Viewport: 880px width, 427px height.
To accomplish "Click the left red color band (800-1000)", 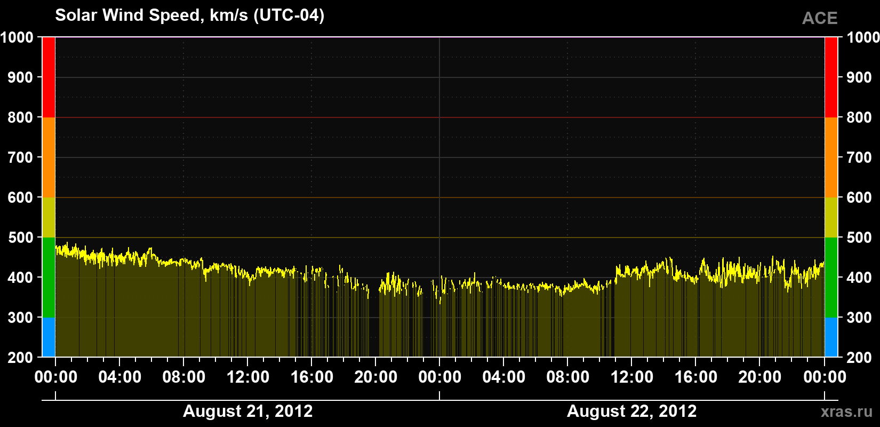I will click(49, 77).
